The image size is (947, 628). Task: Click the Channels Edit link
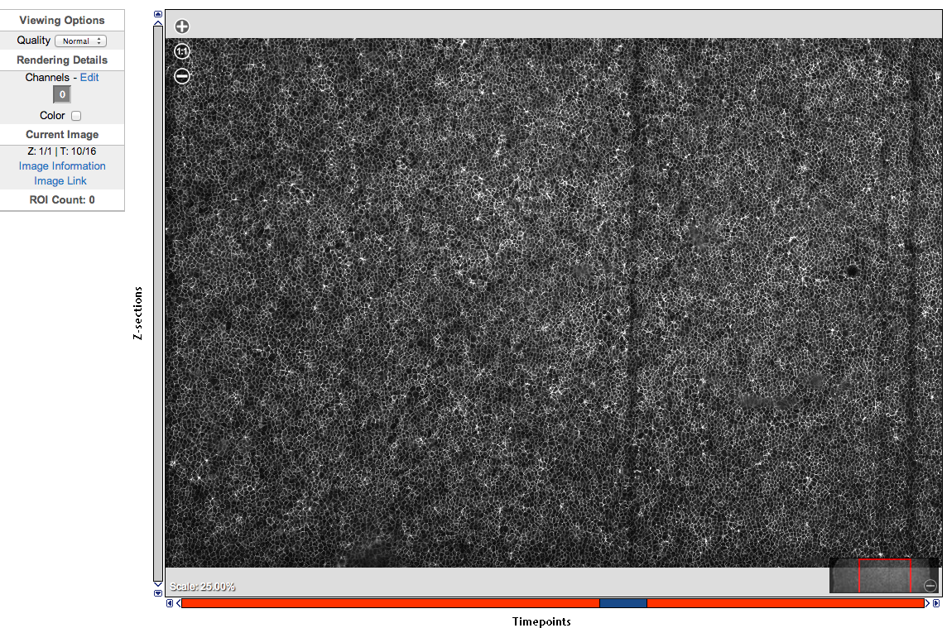(89, 77)
